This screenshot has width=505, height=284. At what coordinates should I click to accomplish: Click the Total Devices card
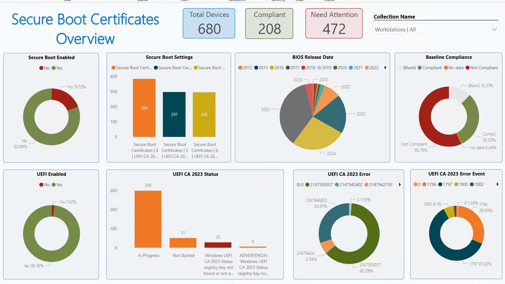209,24
